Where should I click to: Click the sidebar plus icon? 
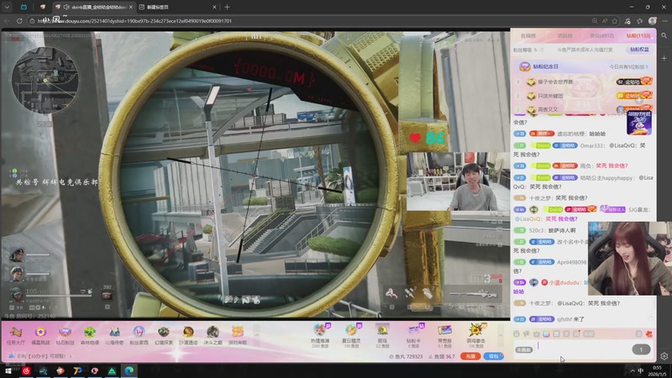pos(664,58)
